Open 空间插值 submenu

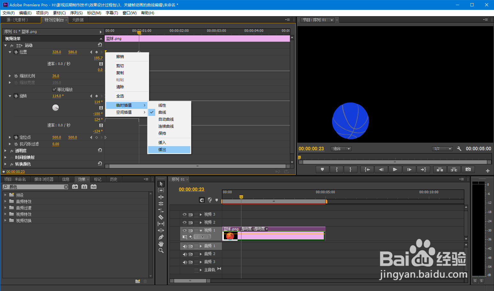[x=127, y=112]
